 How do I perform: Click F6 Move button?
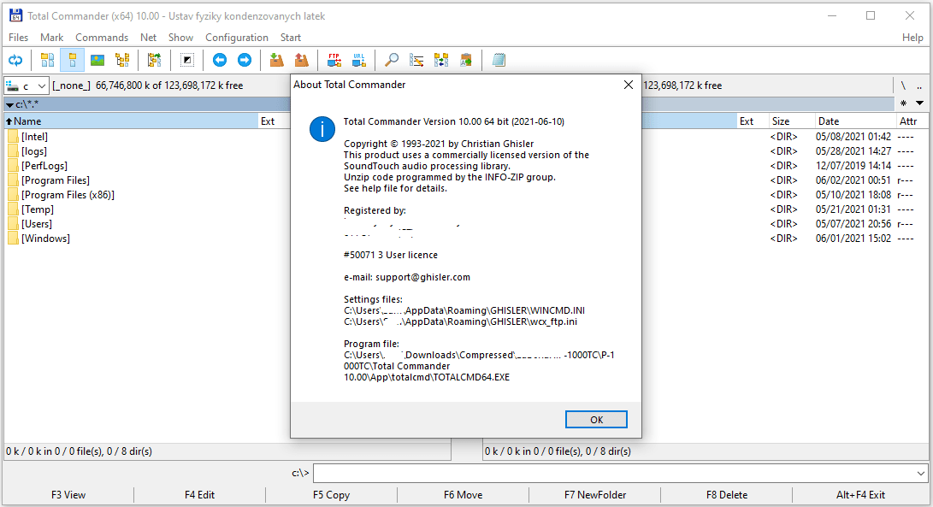click(463, 494)
